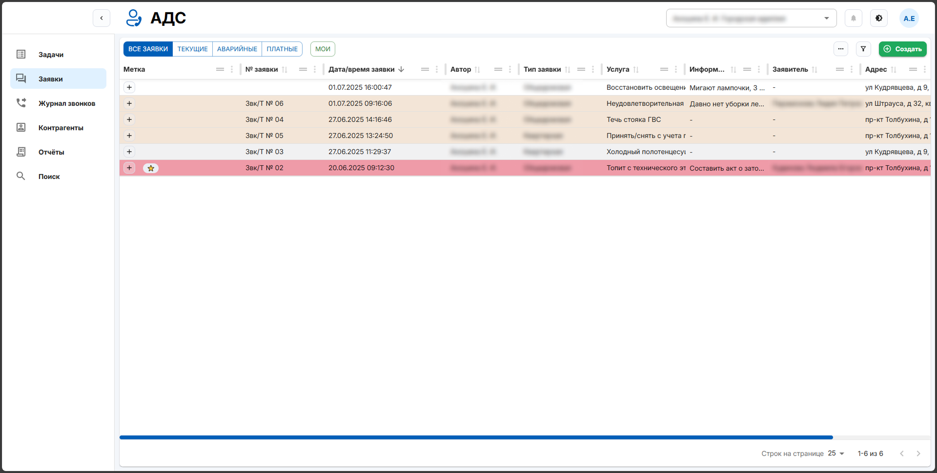This screenshot has width=937, height=473.
Task: Collapse the sidebar with the chevron button
Action: pos(102,19)
